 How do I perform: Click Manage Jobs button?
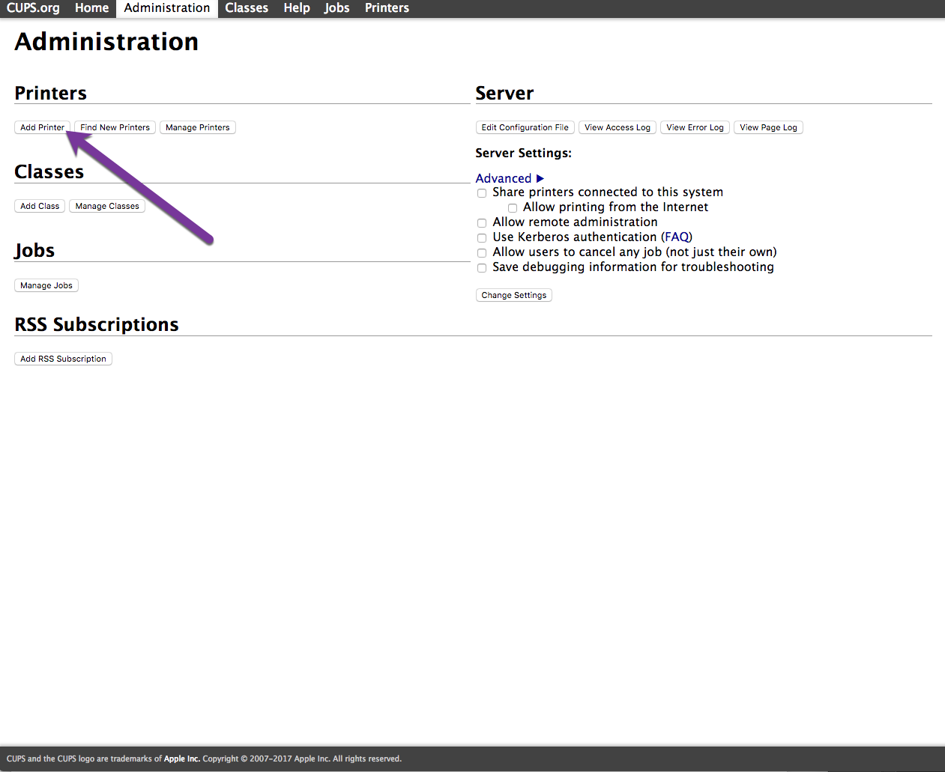[46, 285]
